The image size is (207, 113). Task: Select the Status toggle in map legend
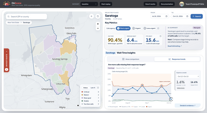pyautogui.click(x=86, y=88)
